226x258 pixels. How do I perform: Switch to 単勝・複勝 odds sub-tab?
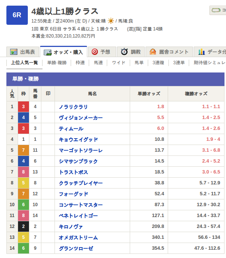coord(57,63)
